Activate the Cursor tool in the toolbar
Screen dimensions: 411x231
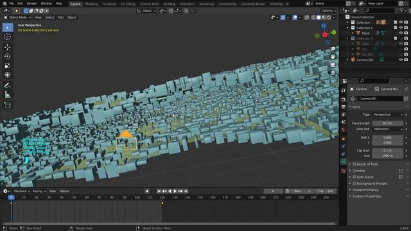point(8,37)
